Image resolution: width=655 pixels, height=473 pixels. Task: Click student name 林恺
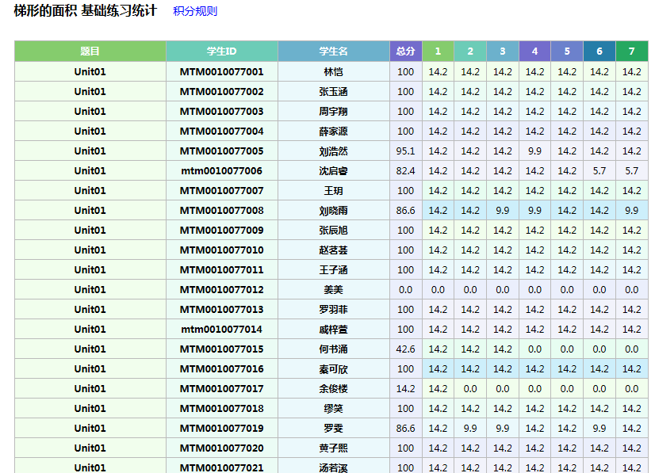point(333,72)
